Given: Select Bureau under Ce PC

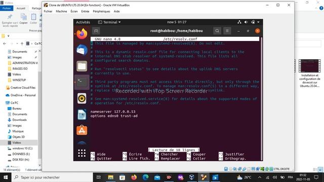Looking at the screenshot, I should 17,108.
